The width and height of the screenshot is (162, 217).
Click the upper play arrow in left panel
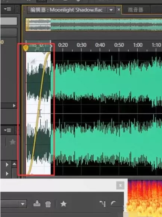point(7,165)
